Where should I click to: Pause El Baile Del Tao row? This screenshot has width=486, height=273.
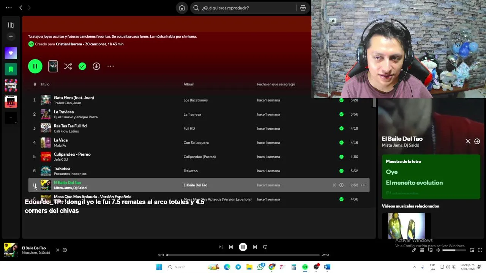[x=35, y=185]
